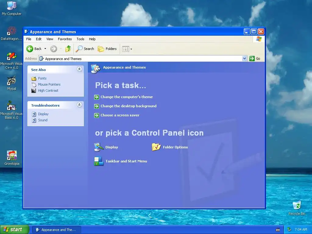312x234 pixels.
Task: Click the Appearance and Themes title bar icon
Action: [26, 32]
